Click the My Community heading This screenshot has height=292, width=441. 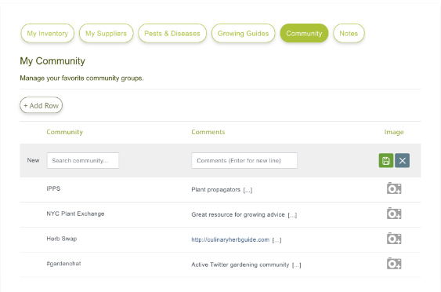(x=52, y=61)
